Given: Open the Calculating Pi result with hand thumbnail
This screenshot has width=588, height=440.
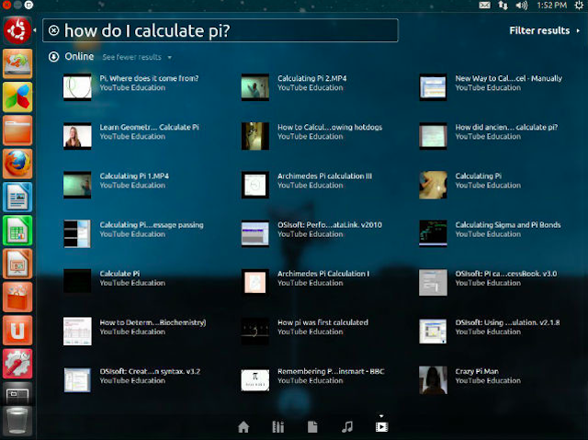Looking at the screenshot, I should click(433, 185).
